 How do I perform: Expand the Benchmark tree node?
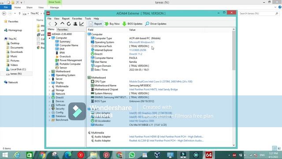point(49,120)
